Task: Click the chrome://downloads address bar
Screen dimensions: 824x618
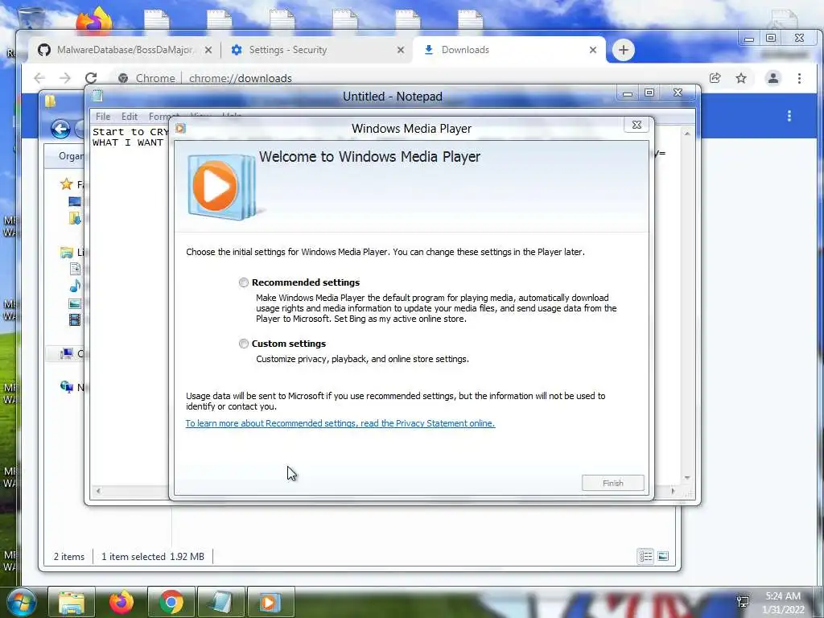Action: coord(410,78)
